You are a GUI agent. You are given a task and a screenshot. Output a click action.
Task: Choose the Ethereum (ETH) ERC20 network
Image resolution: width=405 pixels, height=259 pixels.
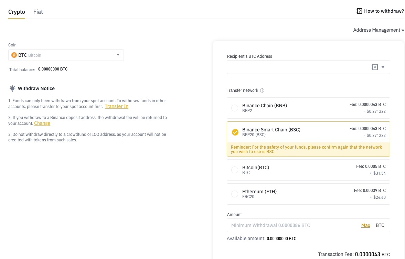(235, 194)
